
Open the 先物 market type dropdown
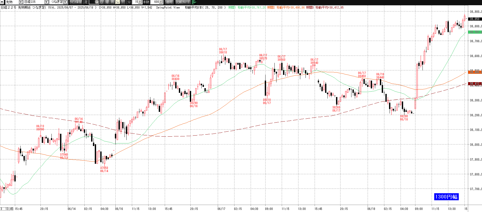[21, 2]
